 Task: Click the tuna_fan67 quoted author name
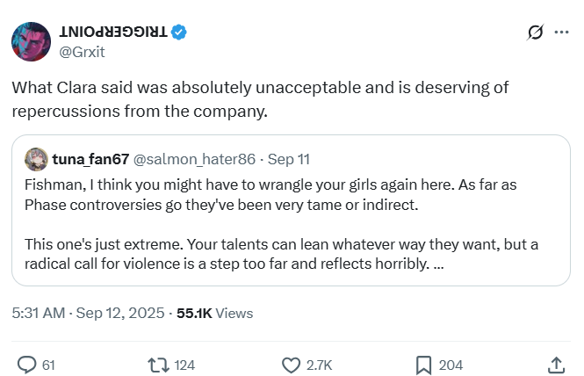coord(90,159)
